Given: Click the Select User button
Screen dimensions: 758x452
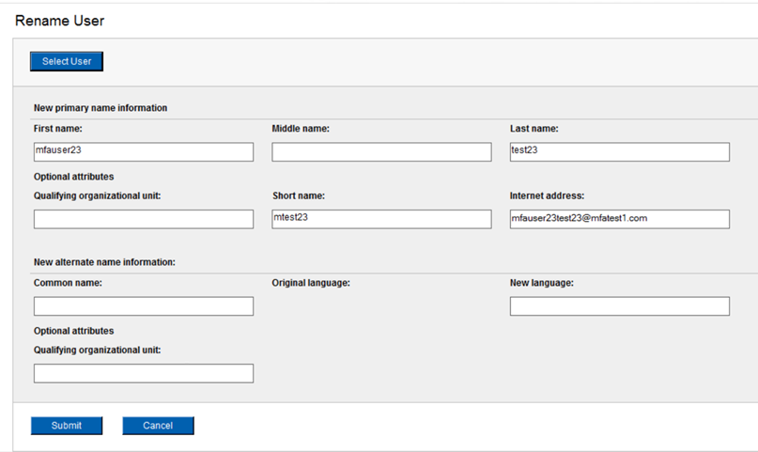Looking at the screenshot, I should click(x=67, y=61).
